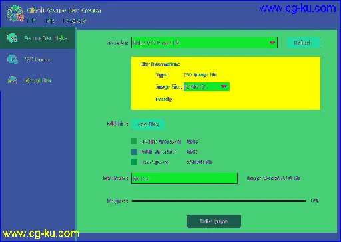This screenshot has width=341, height=242.
Task: Click the Free Space value text
Action: click(x=200, y=162)
